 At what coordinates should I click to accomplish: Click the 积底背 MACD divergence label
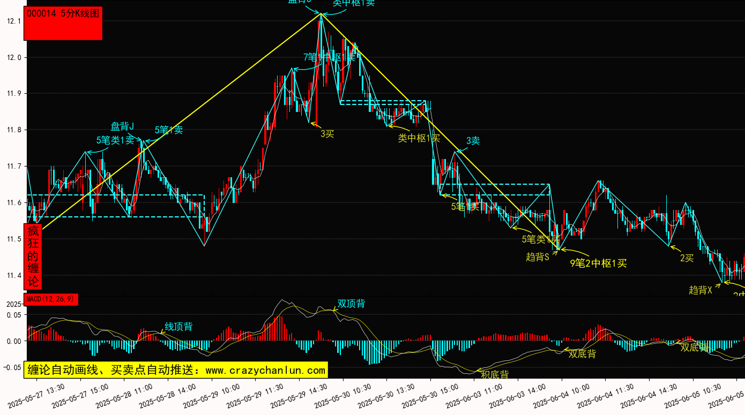click(x=495, y=374)
